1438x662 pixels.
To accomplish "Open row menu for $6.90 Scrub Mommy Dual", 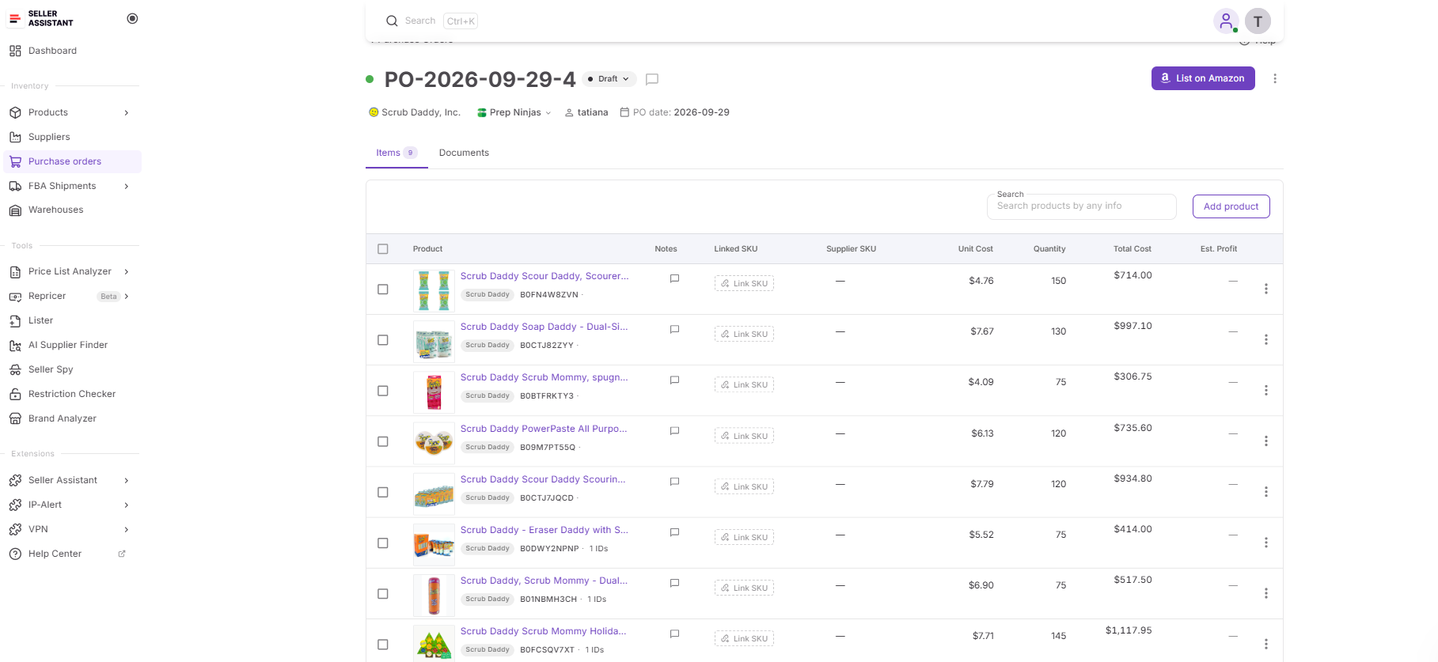I will click(x=1265, y=593).
